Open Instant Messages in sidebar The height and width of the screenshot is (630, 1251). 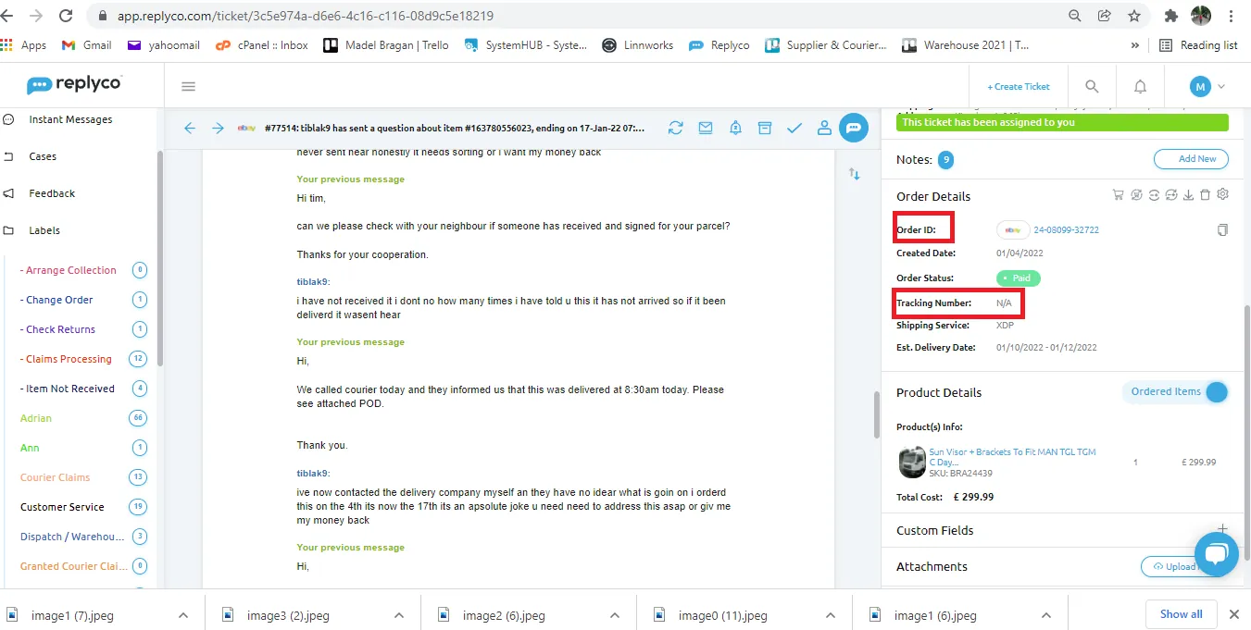pyautogui.click(x=70, y=119)
